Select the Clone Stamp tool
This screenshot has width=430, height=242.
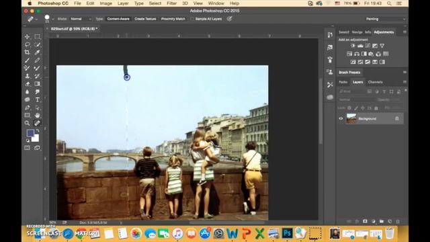pyautogui.click(x=27, y=76)
